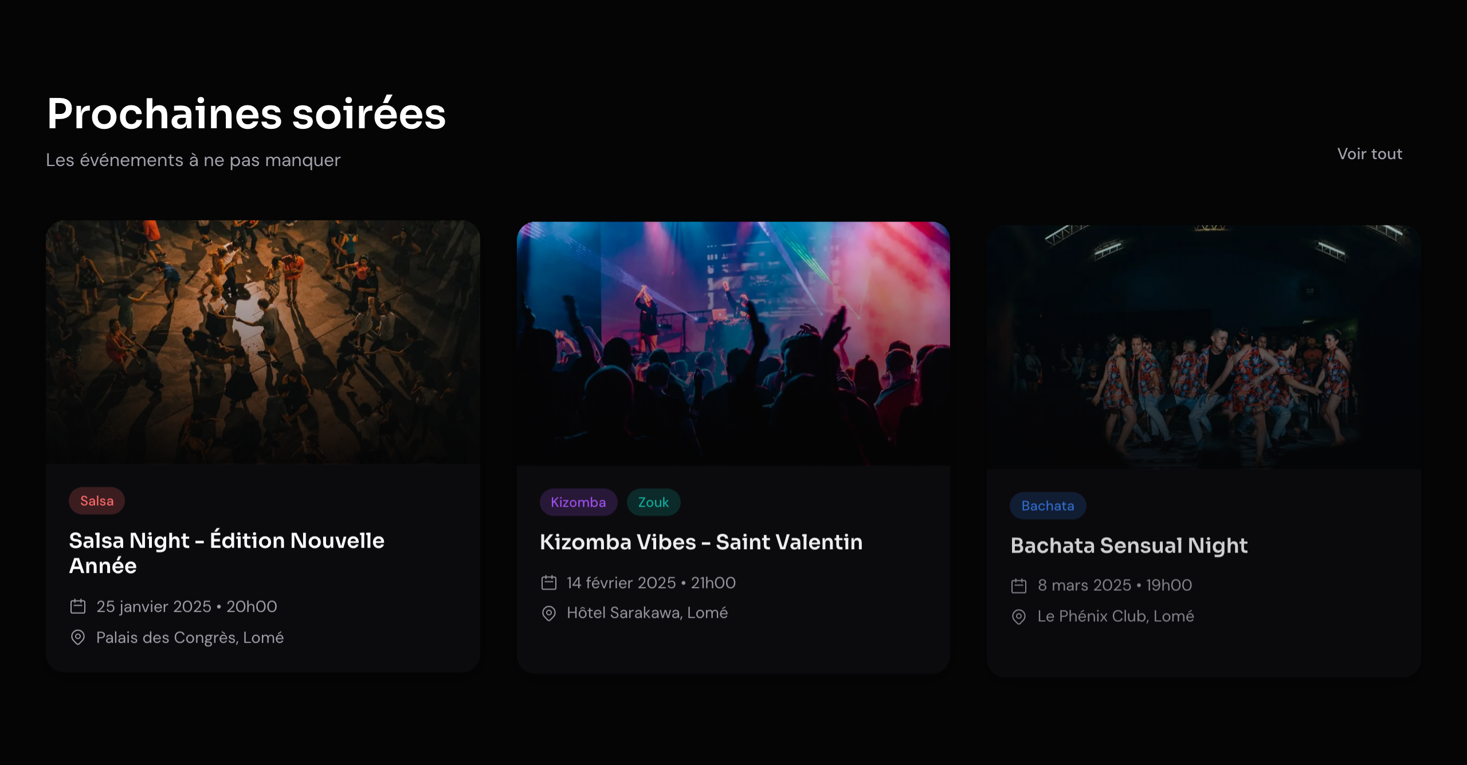Click the Prochaines soirées heading

246,114
